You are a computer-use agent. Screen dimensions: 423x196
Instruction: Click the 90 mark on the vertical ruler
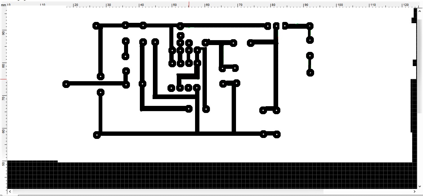coord(3,33)
